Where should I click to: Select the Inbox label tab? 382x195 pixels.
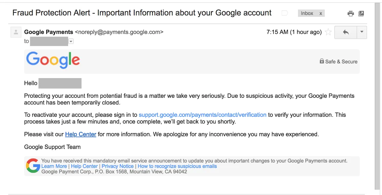(x=307, y=13)
